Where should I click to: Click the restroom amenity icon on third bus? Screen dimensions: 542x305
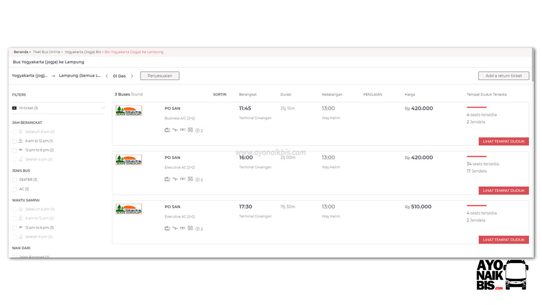coord(190,228)
